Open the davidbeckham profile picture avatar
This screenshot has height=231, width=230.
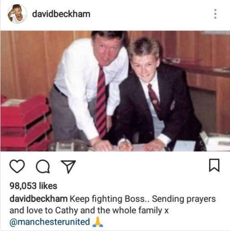pyautogui.click(x=17, y=14)
